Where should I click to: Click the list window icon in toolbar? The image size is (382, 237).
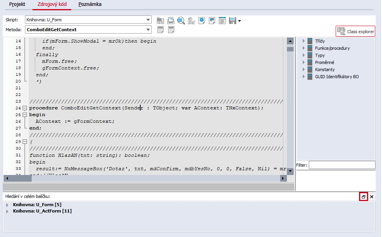point(222,21)
